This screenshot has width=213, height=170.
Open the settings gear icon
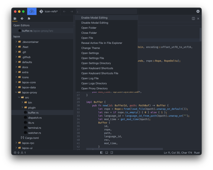(198, 11)
